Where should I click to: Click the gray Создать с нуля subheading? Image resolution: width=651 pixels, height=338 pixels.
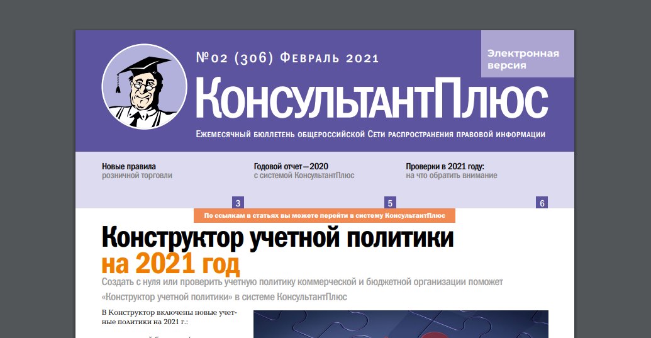(x=303, y=282)
